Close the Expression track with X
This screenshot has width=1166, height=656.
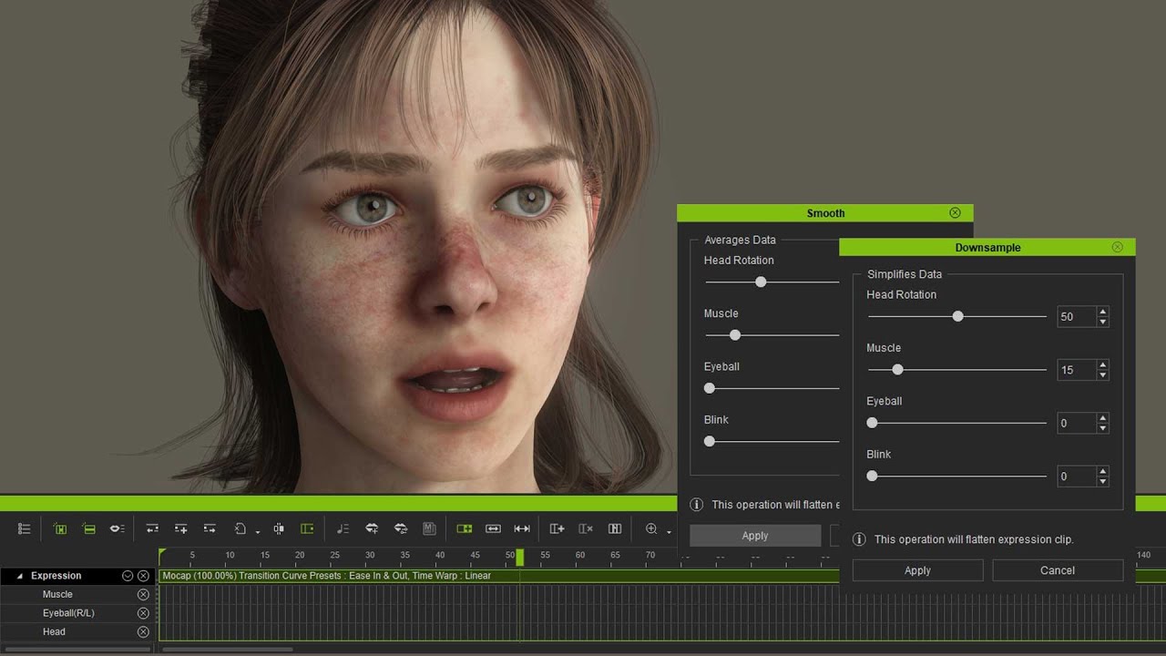tap(143, 576)
